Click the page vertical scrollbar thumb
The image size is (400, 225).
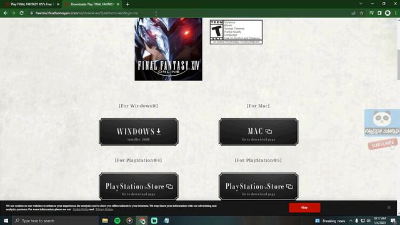click(399, 65)
